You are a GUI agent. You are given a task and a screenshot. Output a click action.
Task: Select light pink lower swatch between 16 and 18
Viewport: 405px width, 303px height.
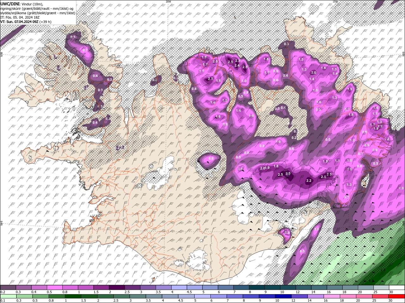click(x=332, y=296)
